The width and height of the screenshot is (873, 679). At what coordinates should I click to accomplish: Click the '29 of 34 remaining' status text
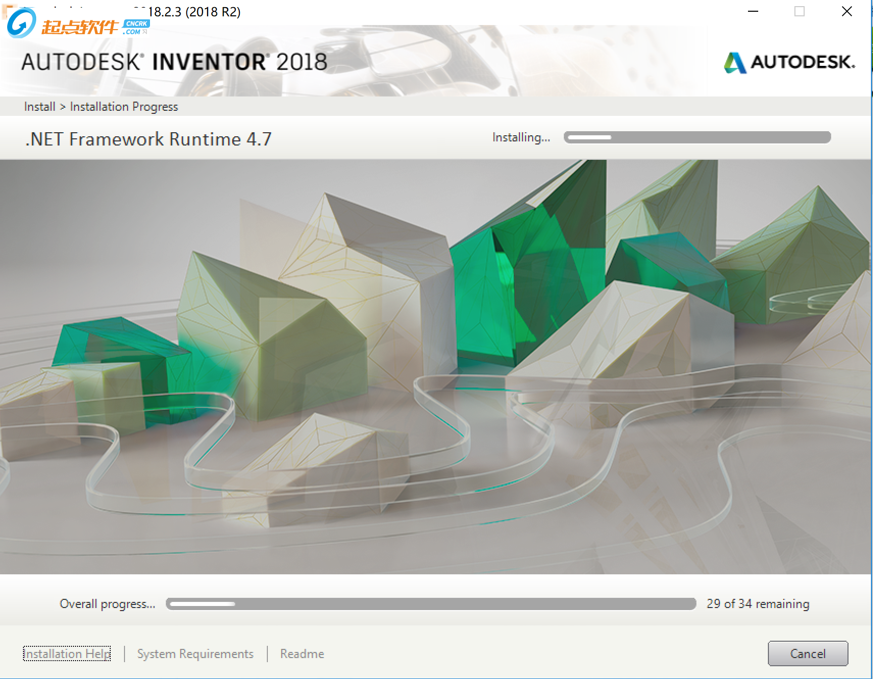pos(758,604)
